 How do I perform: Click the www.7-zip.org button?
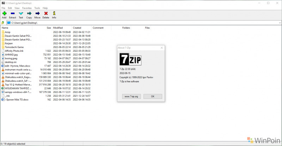coord(131,96)
